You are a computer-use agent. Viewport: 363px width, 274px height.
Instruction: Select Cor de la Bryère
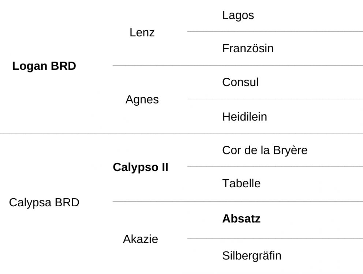click(265, 151)
